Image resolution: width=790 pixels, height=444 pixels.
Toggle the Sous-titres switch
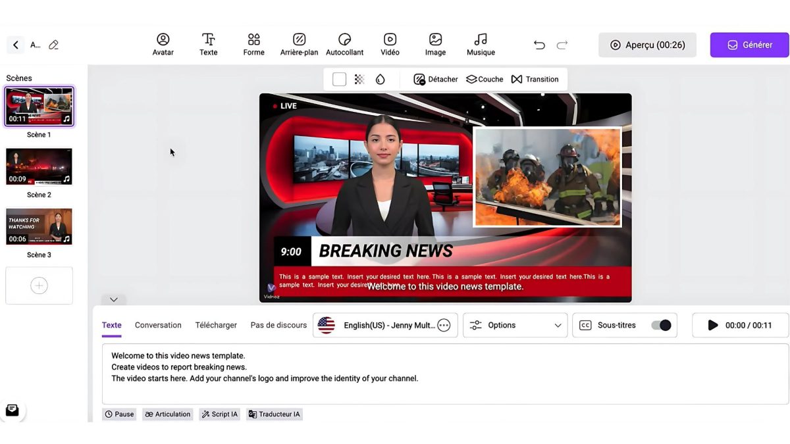click(x=660, y=325)
